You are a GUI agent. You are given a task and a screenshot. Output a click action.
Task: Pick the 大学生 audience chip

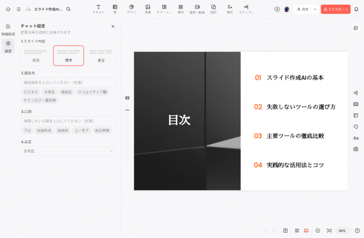click(49, 92)
